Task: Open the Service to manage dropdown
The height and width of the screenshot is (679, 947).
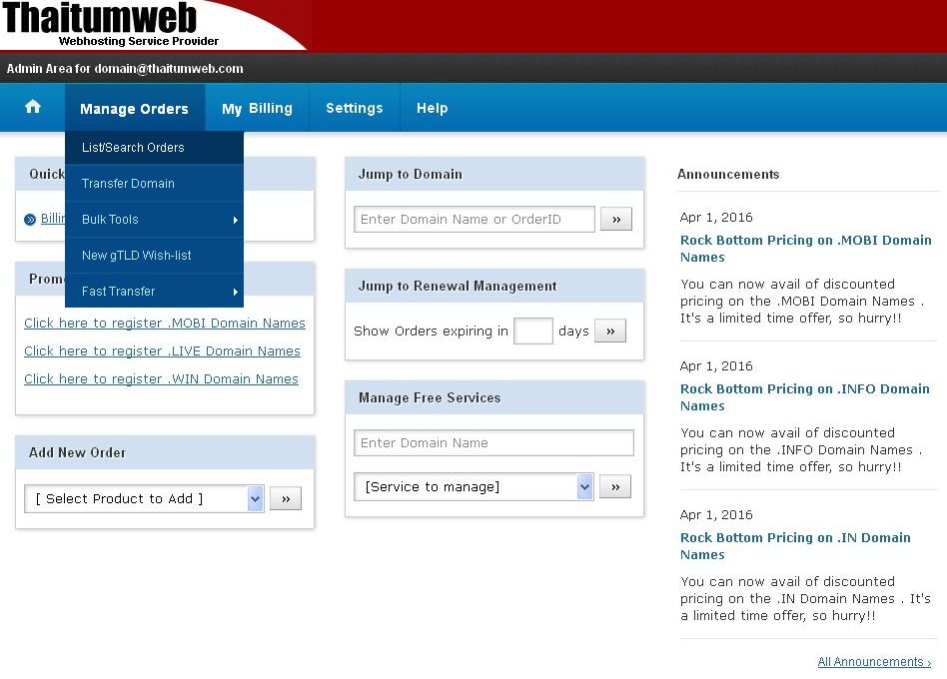Action: coord(473,486)
